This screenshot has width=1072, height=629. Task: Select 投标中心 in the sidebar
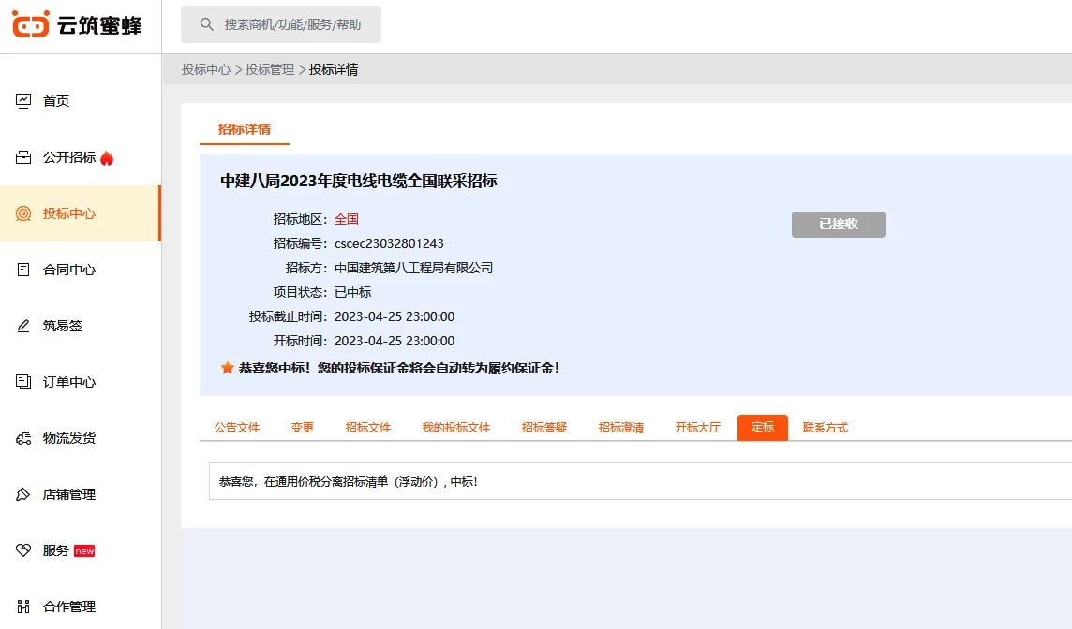(81, 213)
